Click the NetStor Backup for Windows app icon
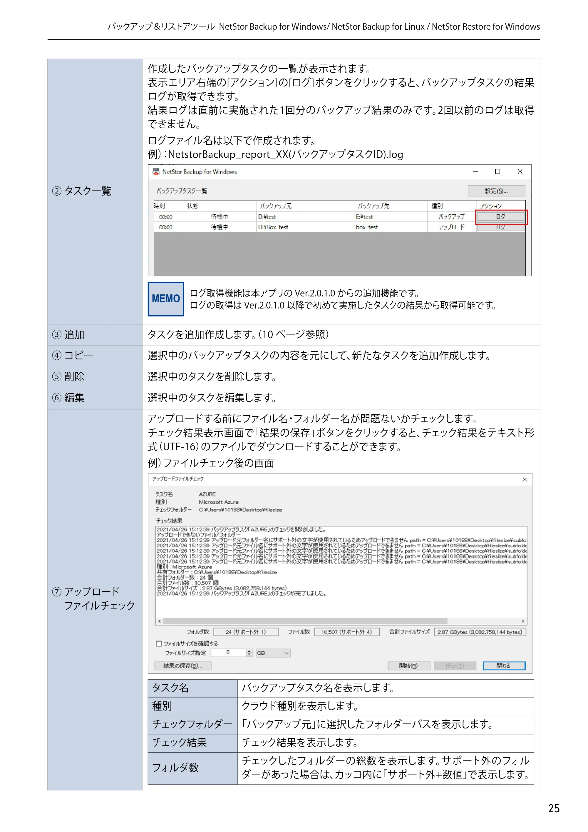This screenshot has height=832, width=588. tap(156, 171)
